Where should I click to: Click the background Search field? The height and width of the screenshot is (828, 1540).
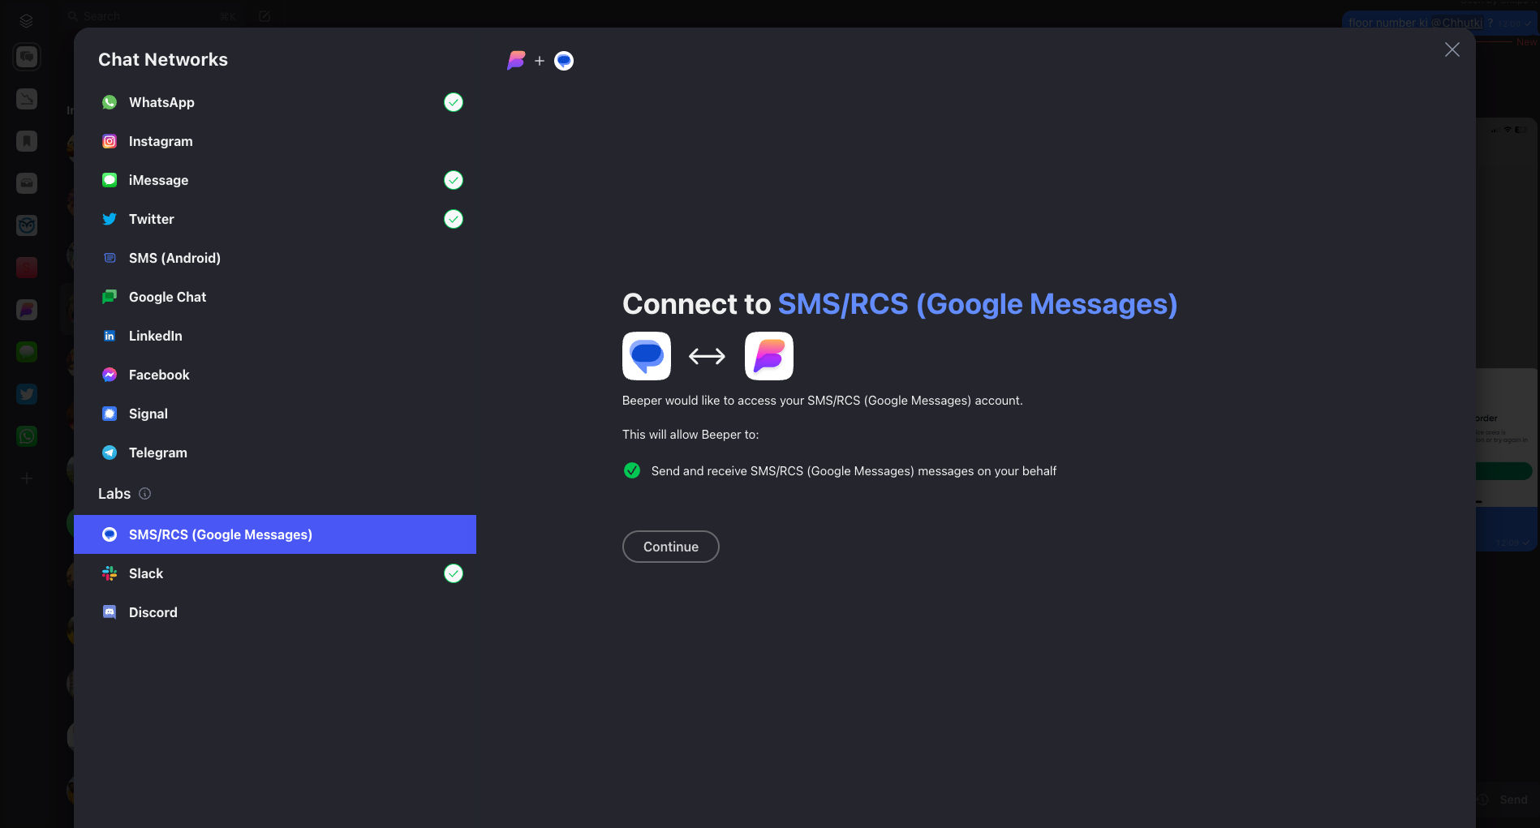[153, 16]
